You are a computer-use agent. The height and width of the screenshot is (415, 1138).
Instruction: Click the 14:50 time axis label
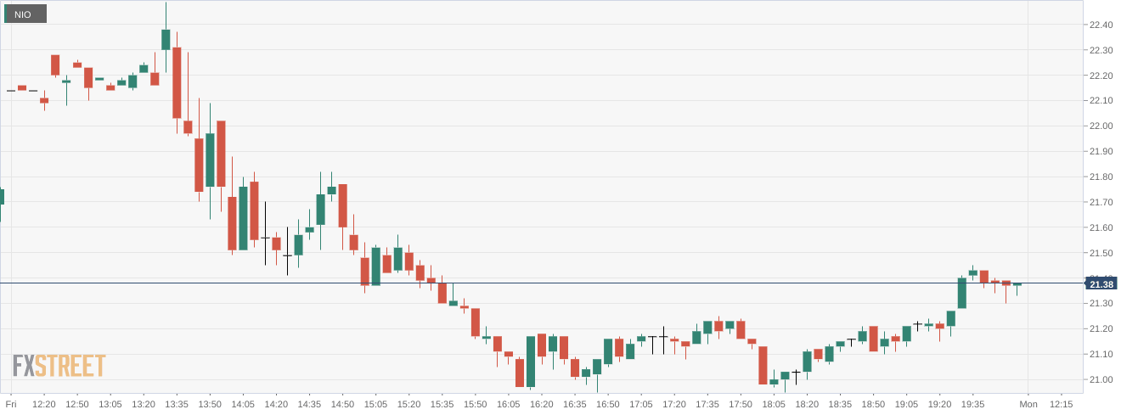(x=342, y=404)
